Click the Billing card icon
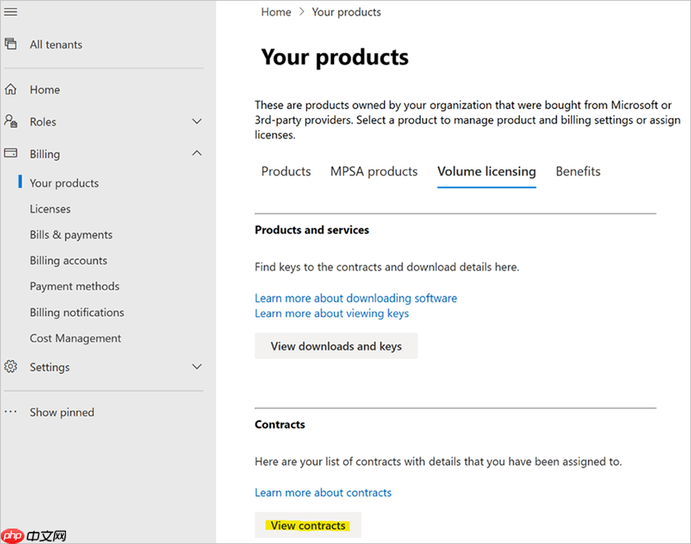Image resolution: width=691 pixels, height=544 pixels. (11, 153)
